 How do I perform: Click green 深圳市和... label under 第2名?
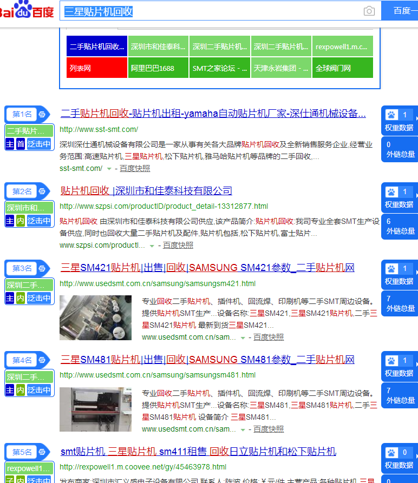[x=29, y=208]
